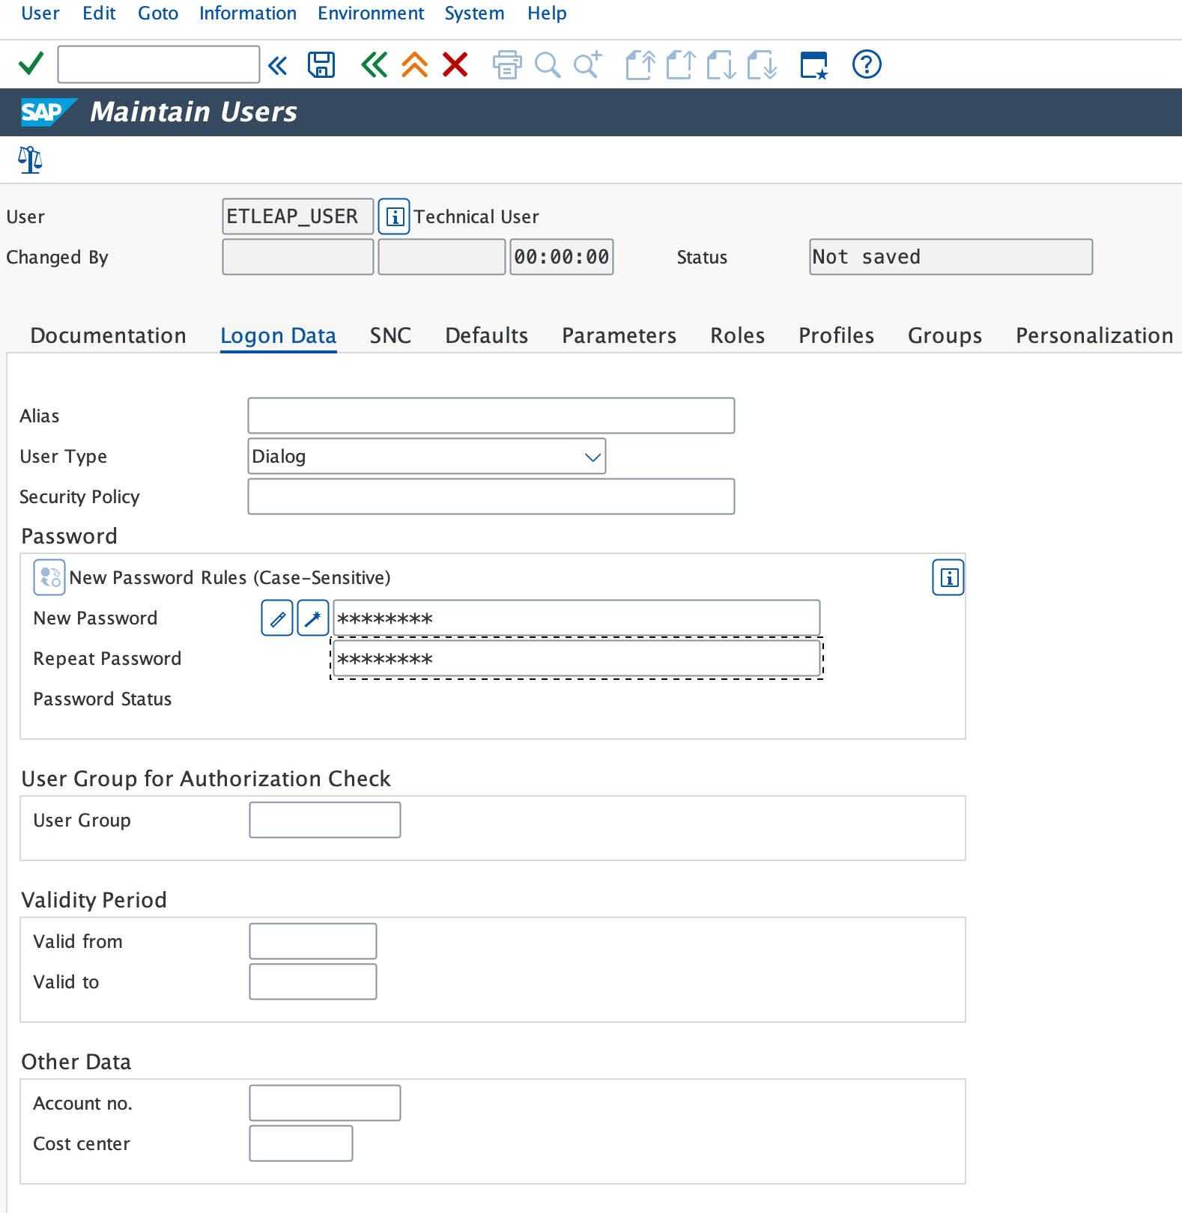1182x1213 pixels.
Task: Click the Technical User info button
Action: (394, 217)
